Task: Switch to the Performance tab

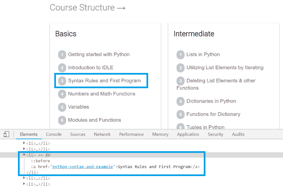Action: tap(132, 134)
